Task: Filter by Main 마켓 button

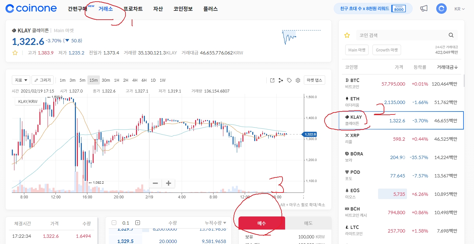Action: coord(357,50)
